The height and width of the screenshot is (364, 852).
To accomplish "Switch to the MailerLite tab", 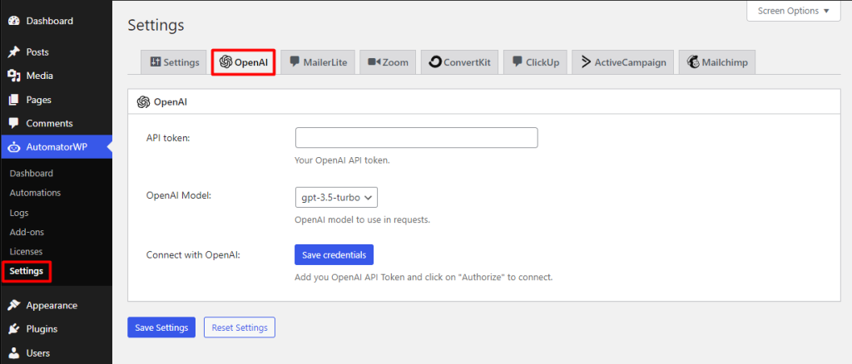I will pos(318,62).
